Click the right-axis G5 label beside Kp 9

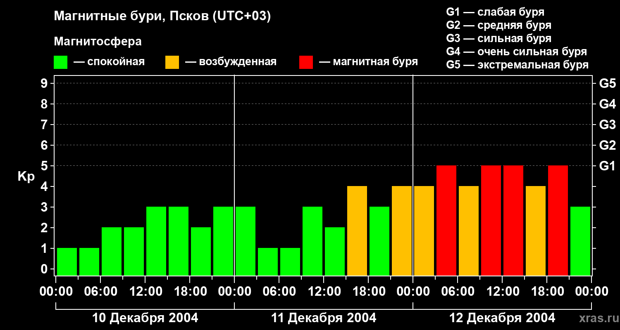608,83
